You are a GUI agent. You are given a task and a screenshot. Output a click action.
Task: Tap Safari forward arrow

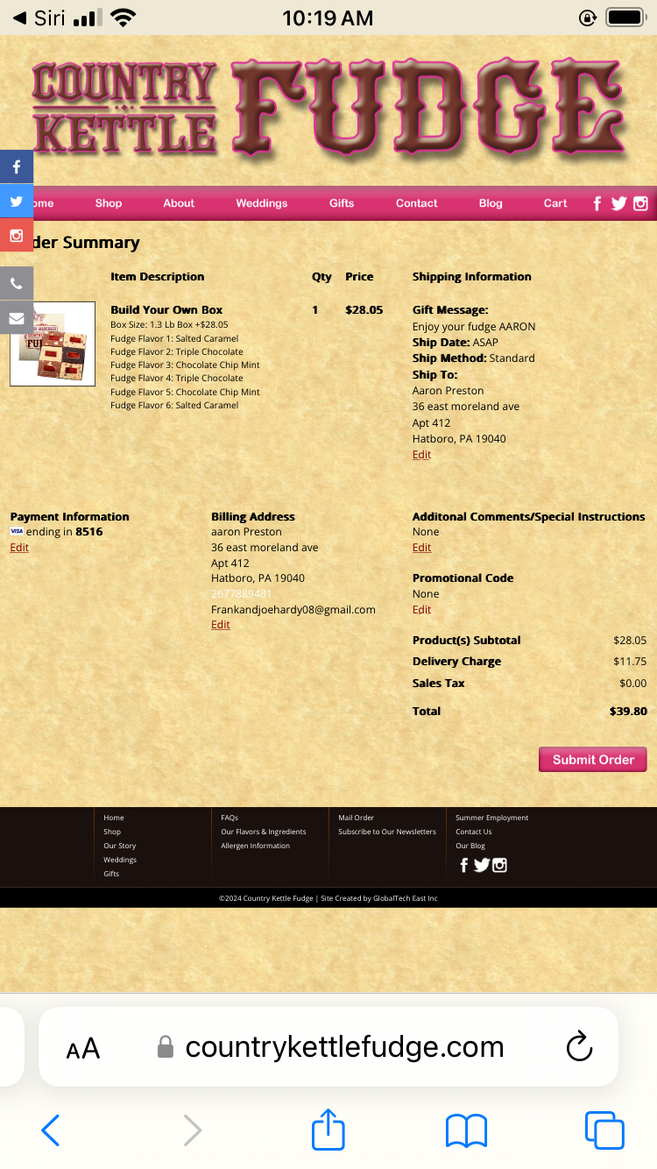tap(193, 1130)
